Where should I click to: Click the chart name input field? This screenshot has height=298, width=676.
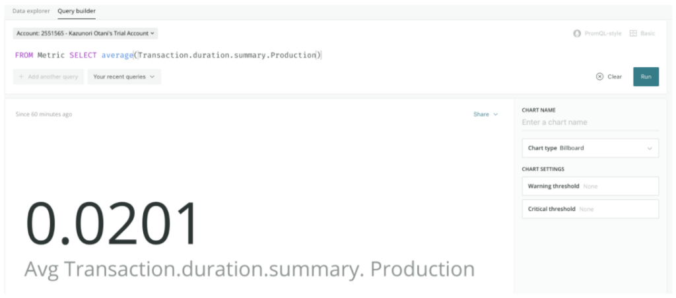[x=590, y=123]
